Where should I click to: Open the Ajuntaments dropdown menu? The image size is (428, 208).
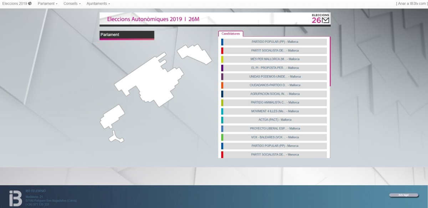click(98, 4)
